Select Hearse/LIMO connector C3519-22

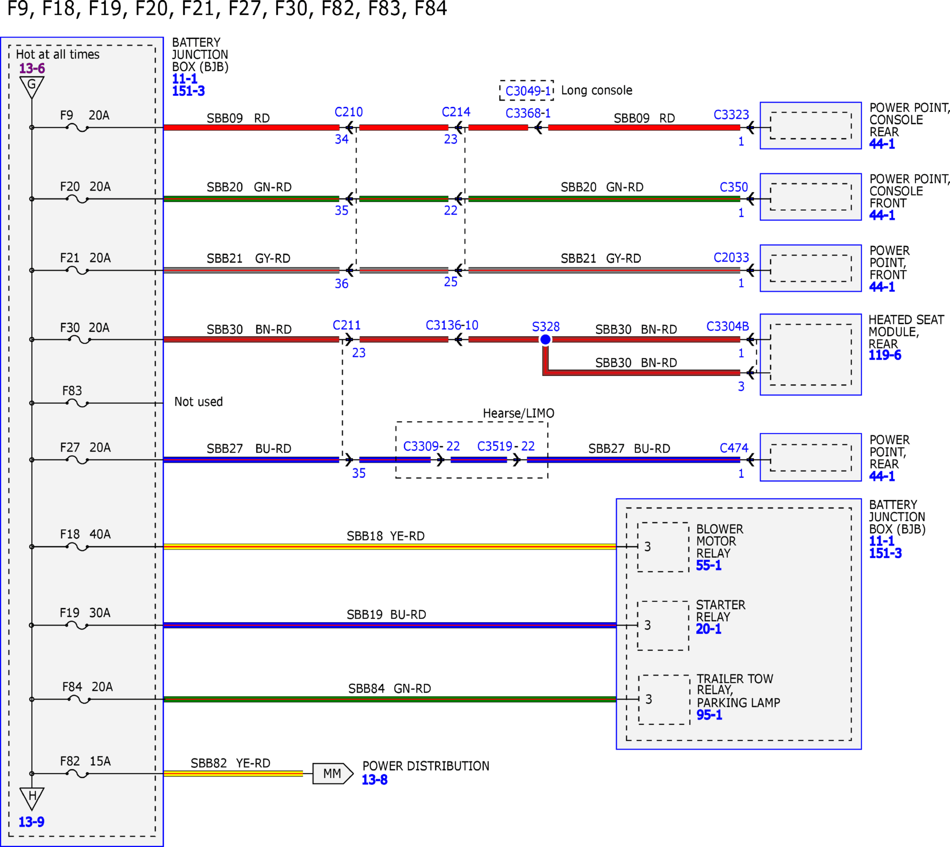point(506,447)
